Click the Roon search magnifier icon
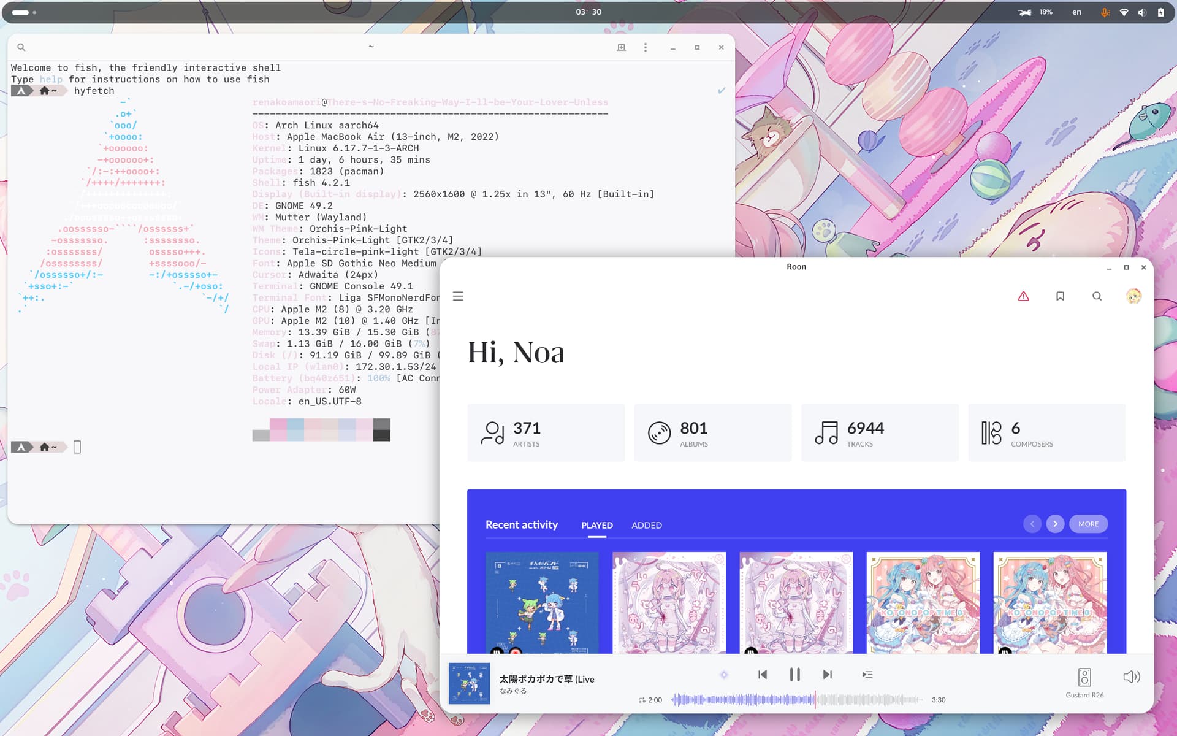 tap(1097, 296)
